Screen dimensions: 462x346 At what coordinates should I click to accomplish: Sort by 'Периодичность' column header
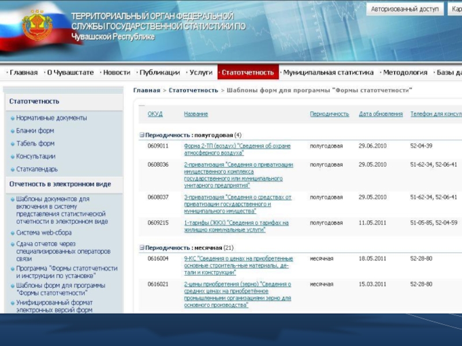[x=329, y=114]
